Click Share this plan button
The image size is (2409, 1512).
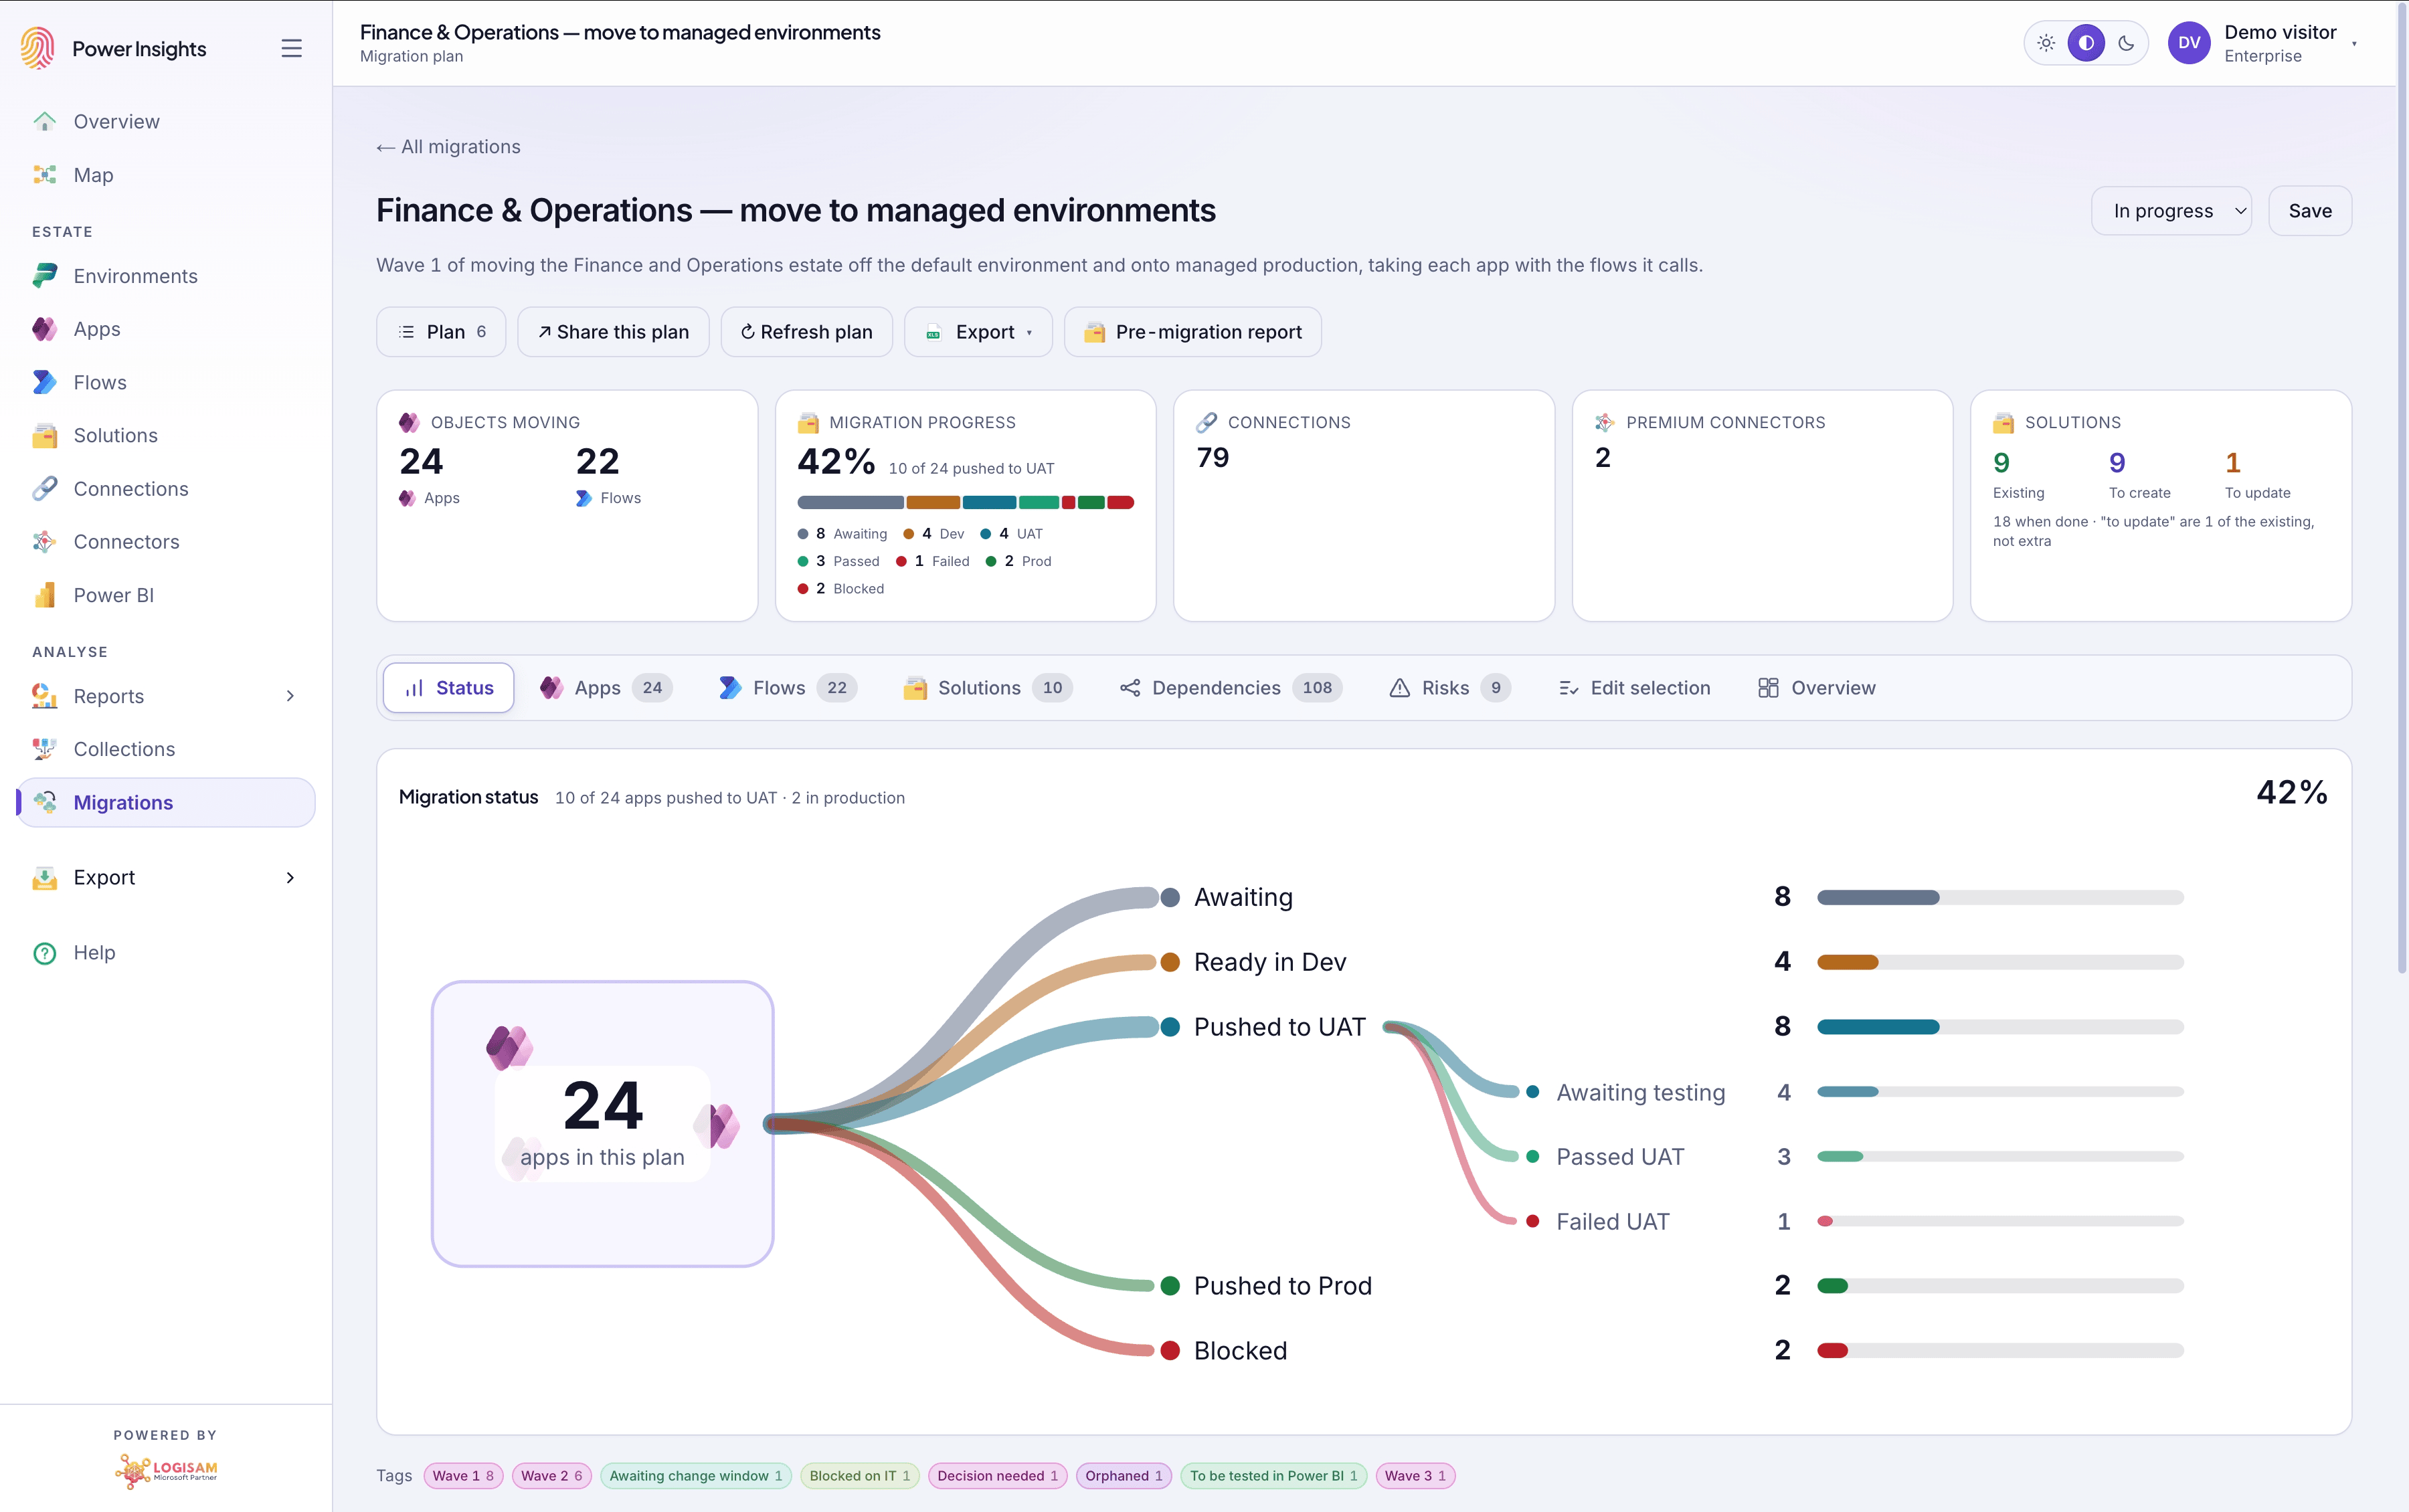pos(613,332)
